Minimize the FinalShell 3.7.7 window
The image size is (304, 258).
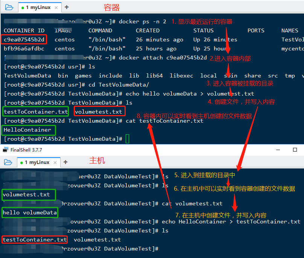(278, 150)
